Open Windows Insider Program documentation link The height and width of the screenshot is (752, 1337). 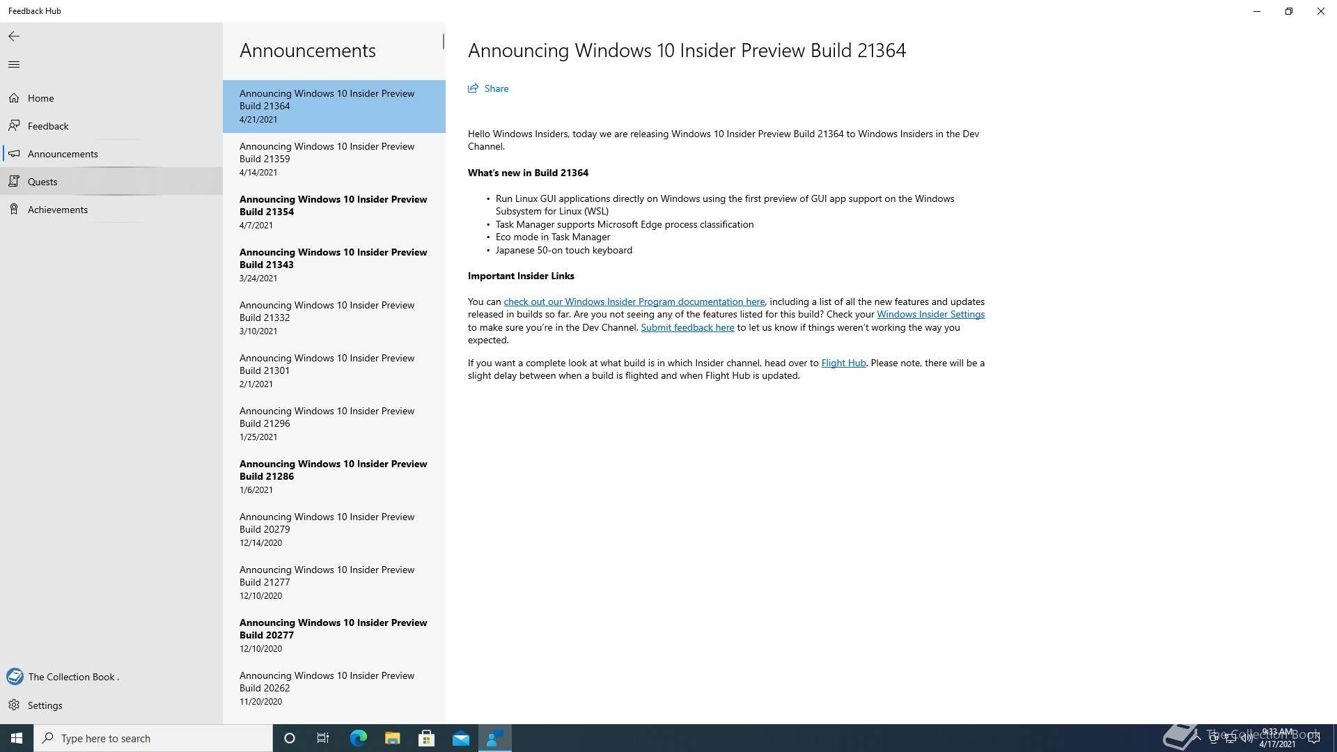click(634, 301)
